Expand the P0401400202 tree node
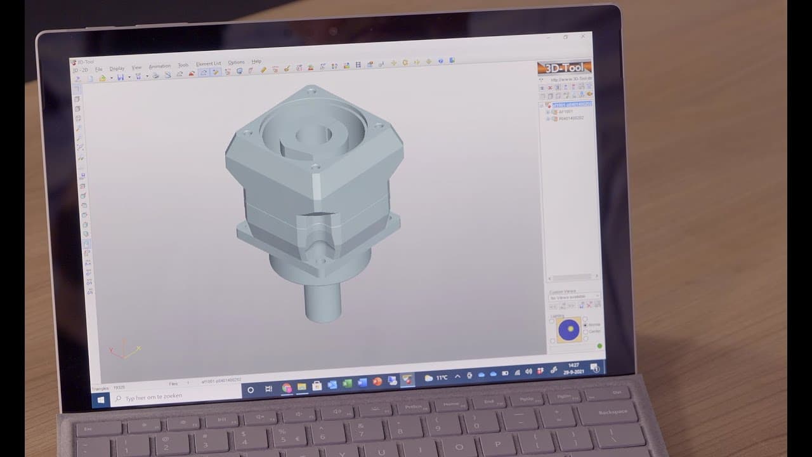 click(548, 119)
